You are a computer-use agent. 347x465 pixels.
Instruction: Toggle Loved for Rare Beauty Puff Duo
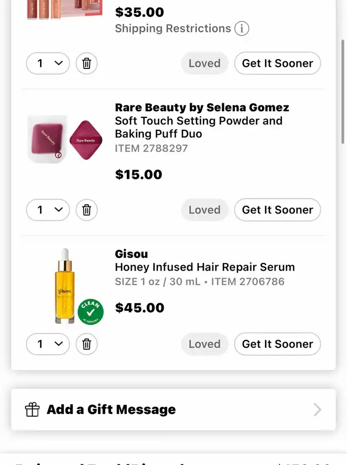[x=204, y=210]
